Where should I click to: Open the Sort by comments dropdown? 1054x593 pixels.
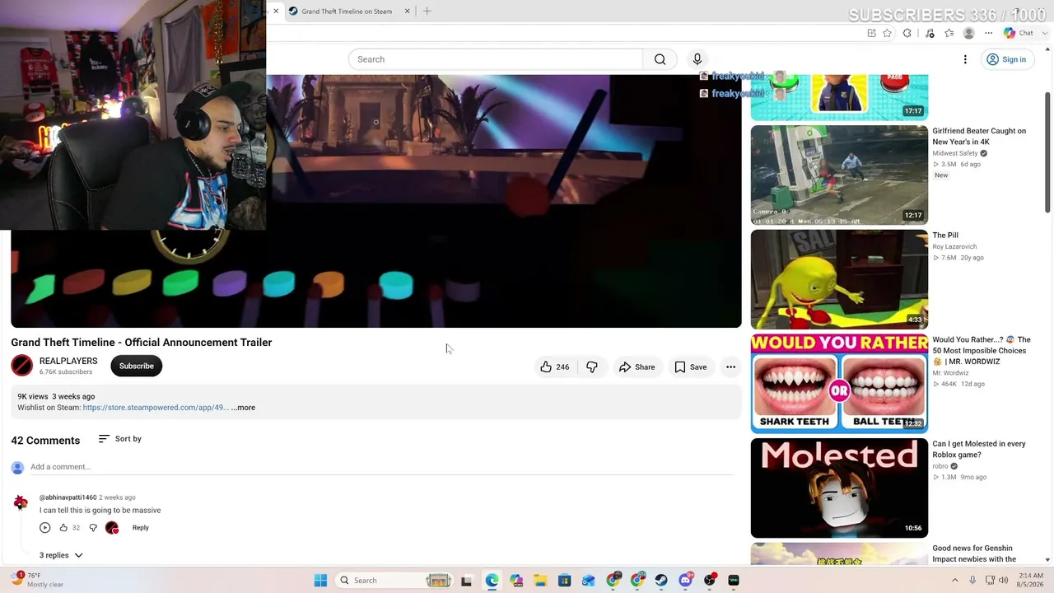120,439
